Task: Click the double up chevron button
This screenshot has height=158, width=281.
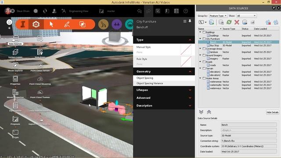Action: point(209,112)
